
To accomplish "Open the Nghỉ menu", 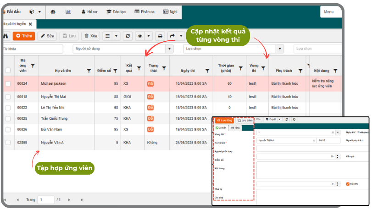I will coord(170,11).
